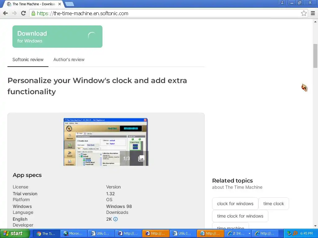
Task: Close the Time Machine browser tab
Action: (60, 4)
